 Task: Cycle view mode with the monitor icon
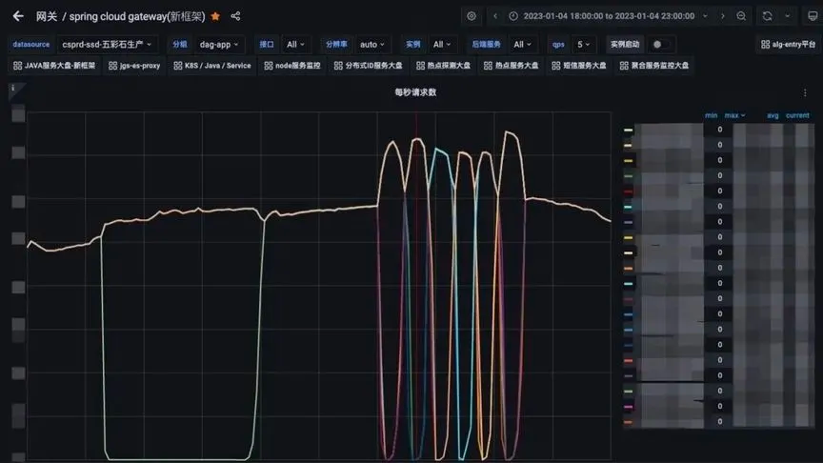812,16
